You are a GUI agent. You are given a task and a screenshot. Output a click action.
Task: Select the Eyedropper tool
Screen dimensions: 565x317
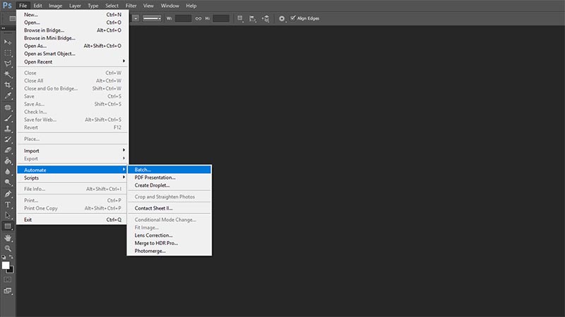[8, 96]
